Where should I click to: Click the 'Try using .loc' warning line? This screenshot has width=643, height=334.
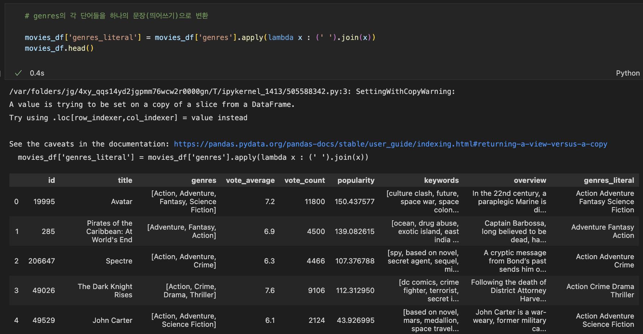129,118
